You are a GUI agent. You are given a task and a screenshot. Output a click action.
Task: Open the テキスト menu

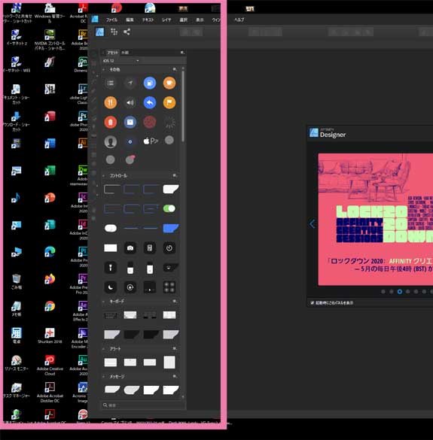[x=148, y=20]
